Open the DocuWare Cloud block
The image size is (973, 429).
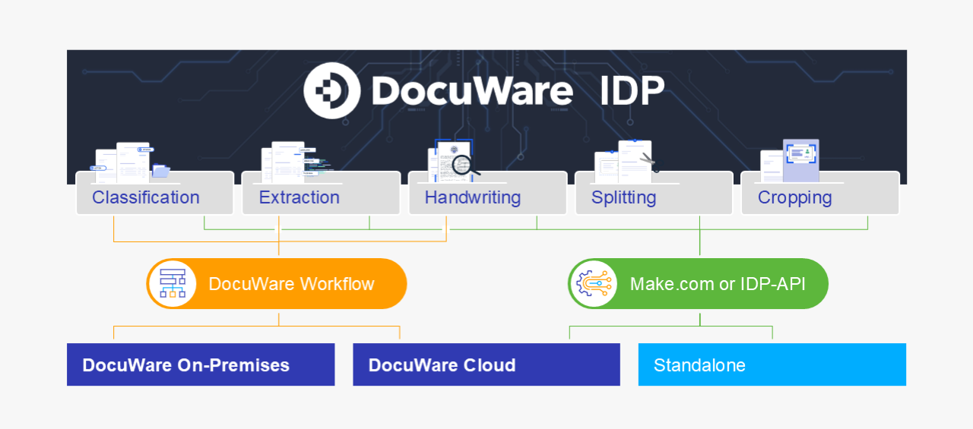[486, 364]
